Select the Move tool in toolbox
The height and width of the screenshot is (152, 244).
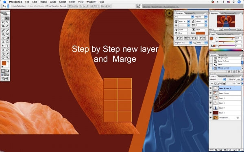pos(7,19)
